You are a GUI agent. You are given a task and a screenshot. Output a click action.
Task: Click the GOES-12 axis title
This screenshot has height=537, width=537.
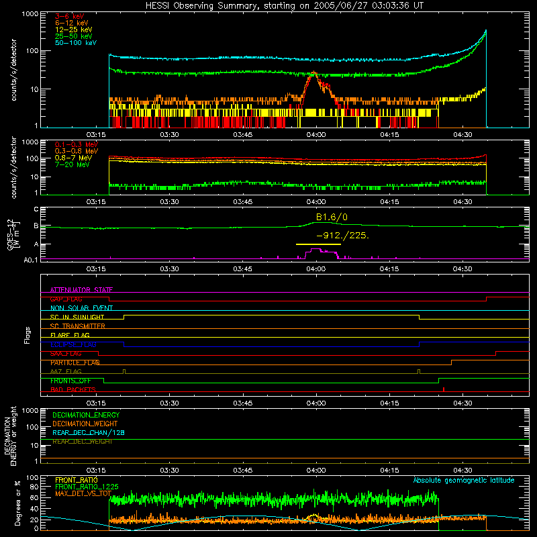pyautogui.click(x=13, y=234)
